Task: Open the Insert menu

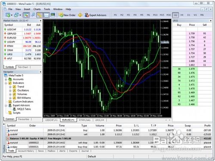Action: coord(27,9)
